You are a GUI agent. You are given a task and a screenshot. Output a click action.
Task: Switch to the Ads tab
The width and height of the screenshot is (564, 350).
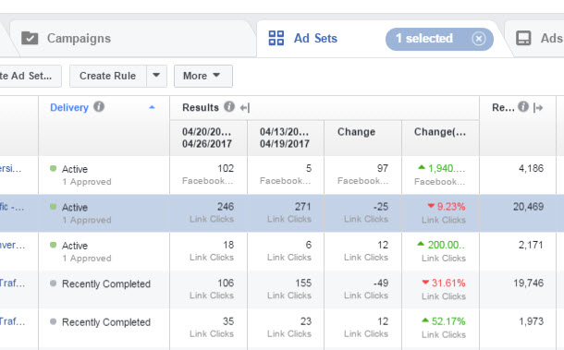pyautogui.click(x=538, y=39)
